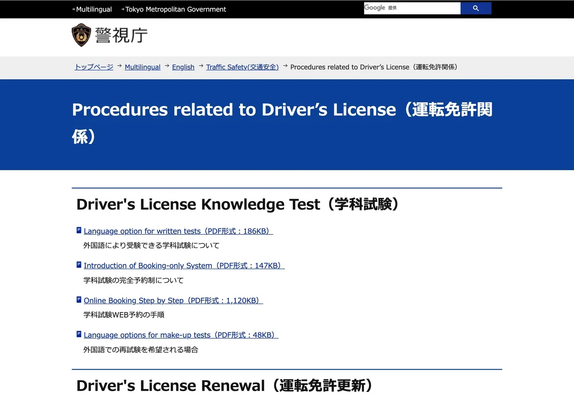Image resolution: width=574 pixels, height=403 pixels.
Task: Click the search magnifier button
Action: pos(476,8)
